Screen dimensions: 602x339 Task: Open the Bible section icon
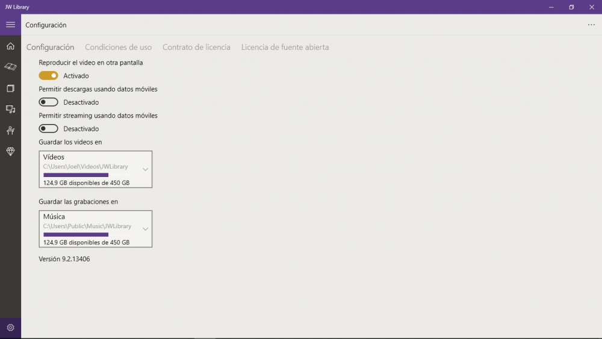pos(10,67)
